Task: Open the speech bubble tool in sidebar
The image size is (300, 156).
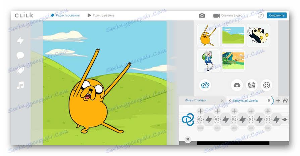Action: (x=20, y=55)
